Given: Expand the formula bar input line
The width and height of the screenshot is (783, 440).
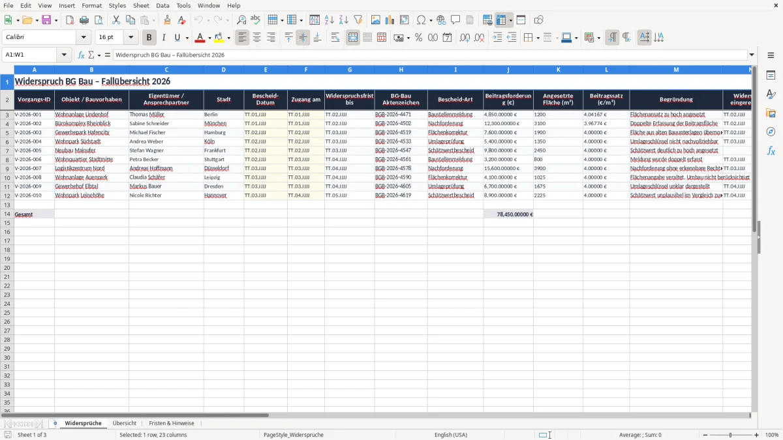Looking at the screenshot, I should tap(752, 55).
